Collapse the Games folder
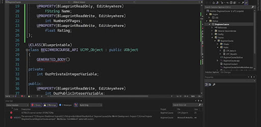Viewport: 261px width, 127px height. 207,21
